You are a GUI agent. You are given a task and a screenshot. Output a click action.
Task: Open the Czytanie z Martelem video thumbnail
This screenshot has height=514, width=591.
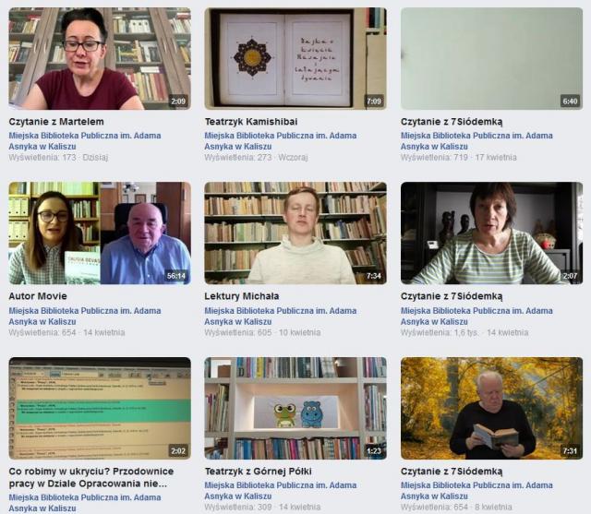[x=100, y=59]
